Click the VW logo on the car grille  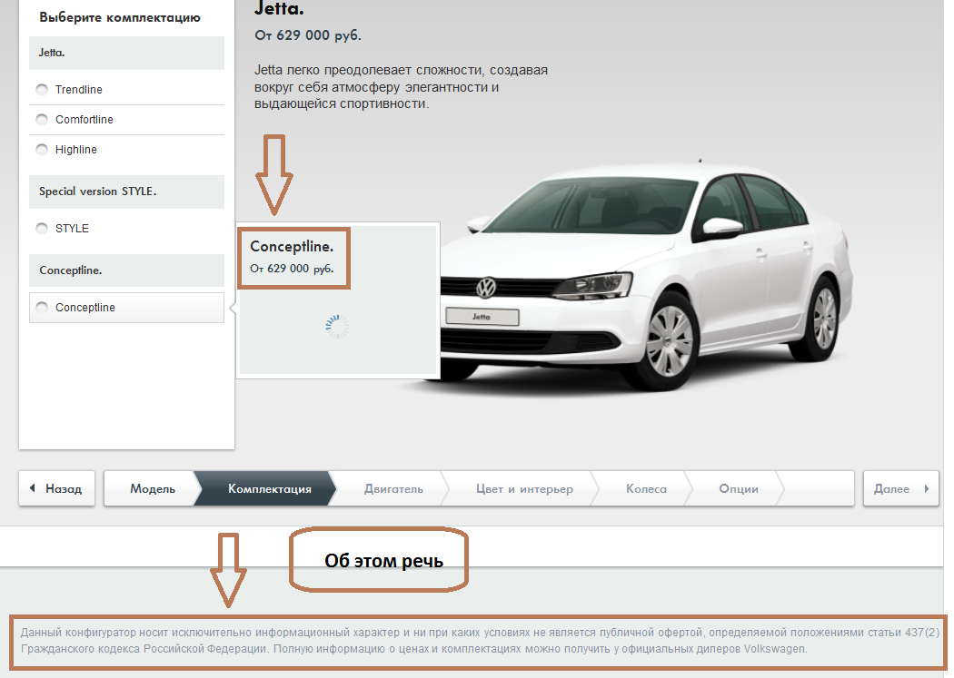tap(485, 288)
